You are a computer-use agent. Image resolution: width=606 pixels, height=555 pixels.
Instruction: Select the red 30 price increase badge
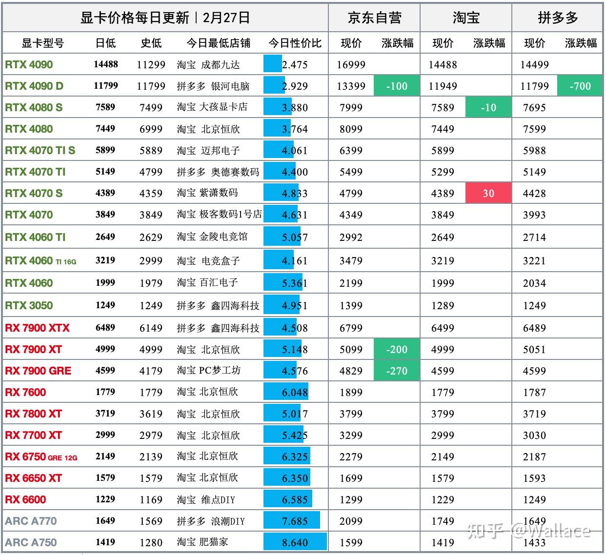coord(488,193)
